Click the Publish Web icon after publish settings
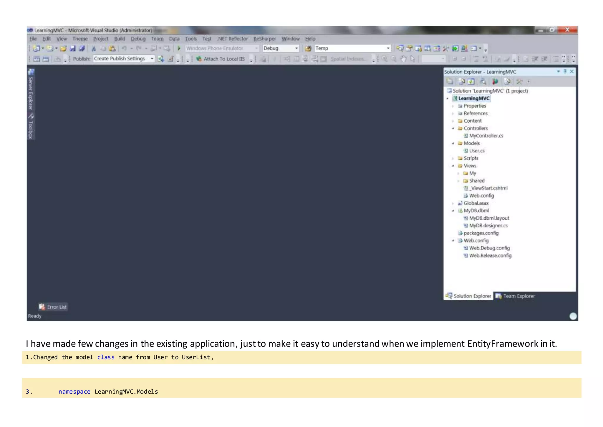The image size is (603, 427). (161, 59)
